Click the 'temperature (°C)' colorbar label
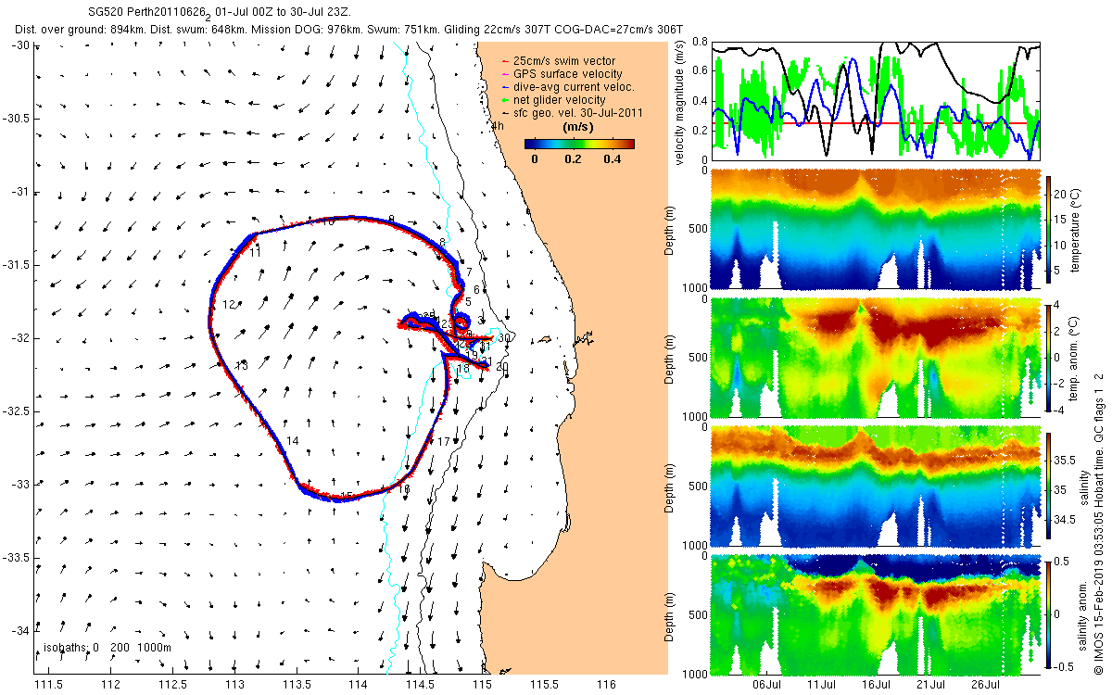This screenshot has width=1112, height=695. tap(1078, 229)
